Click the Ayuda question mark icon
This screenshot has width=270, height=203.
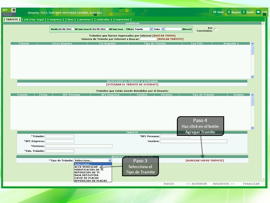244,12
